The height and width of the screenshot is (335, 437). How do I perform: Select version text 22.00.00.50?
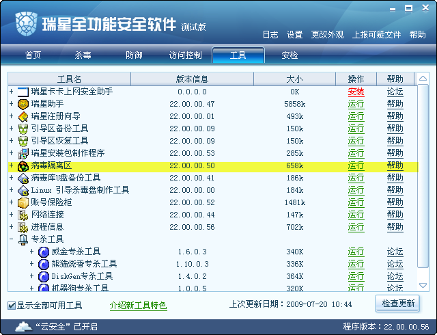click(x=192, y=166)
